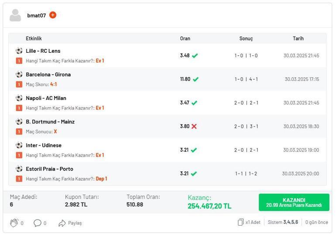336x236 pixels.
Task: Open bmat07 profile avatar
Action: tap(16, 15)
